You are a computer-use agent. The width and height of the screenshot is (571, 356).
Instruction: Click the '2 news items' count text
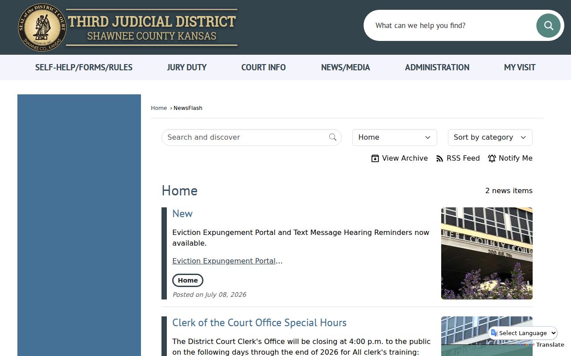pos(509,190)
